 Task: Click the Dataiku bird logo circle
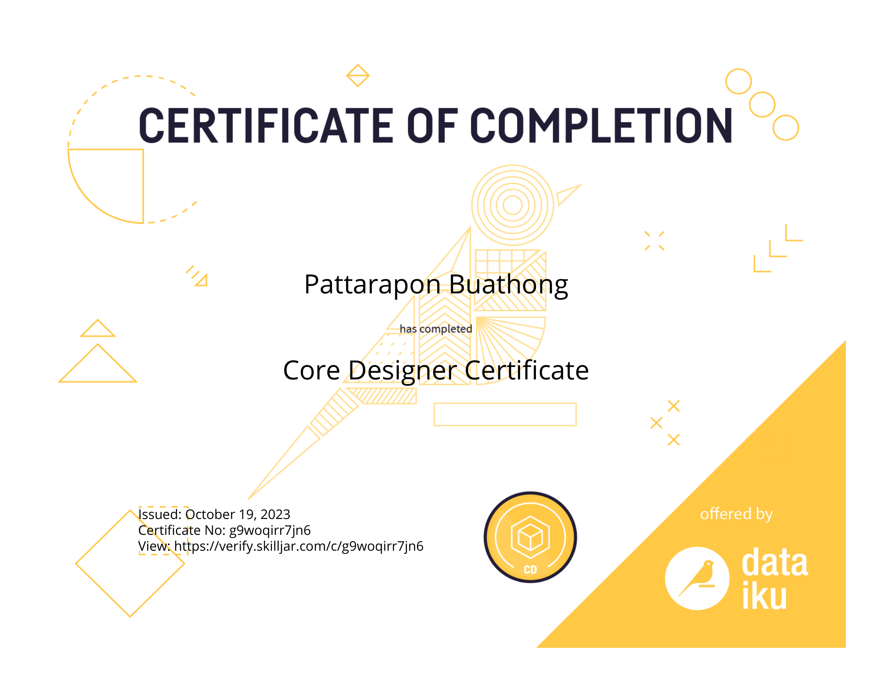click(697, 578)
